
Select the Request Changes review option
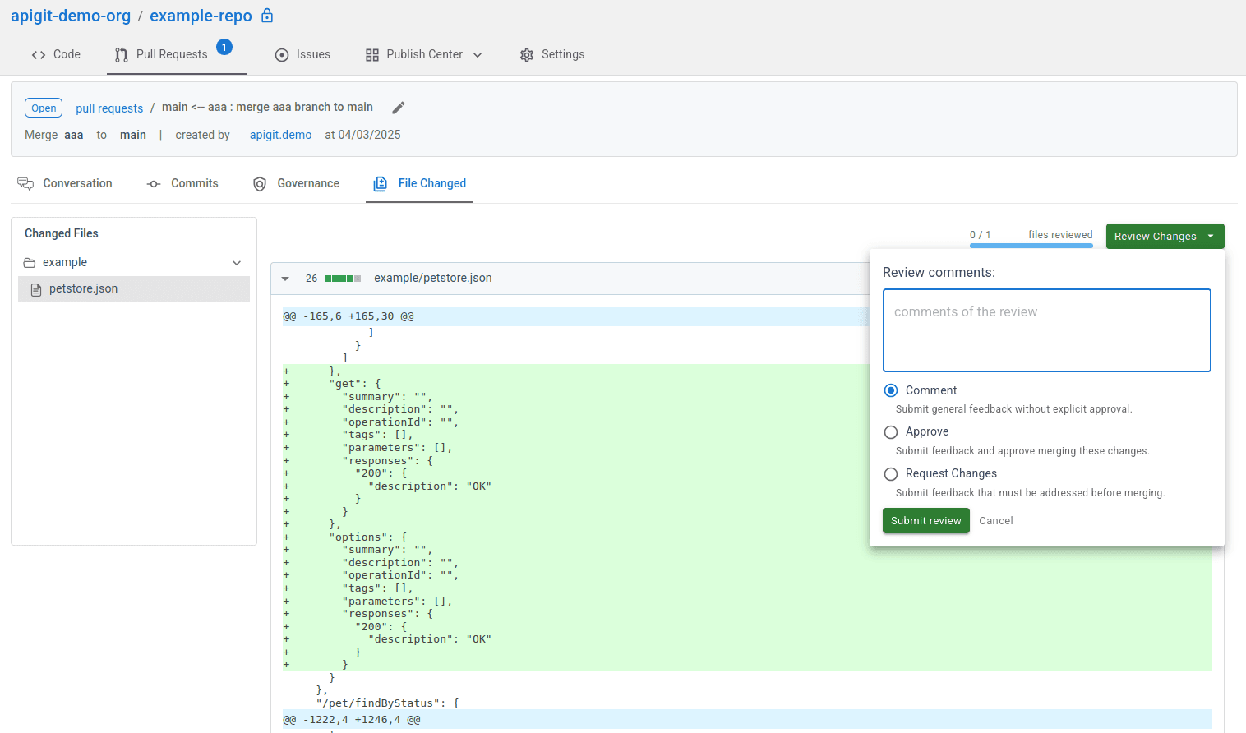891,474
